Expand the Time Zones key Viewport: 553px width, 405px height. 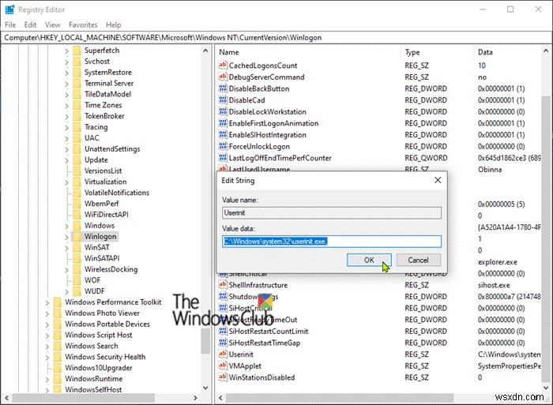tap(66, 105)
